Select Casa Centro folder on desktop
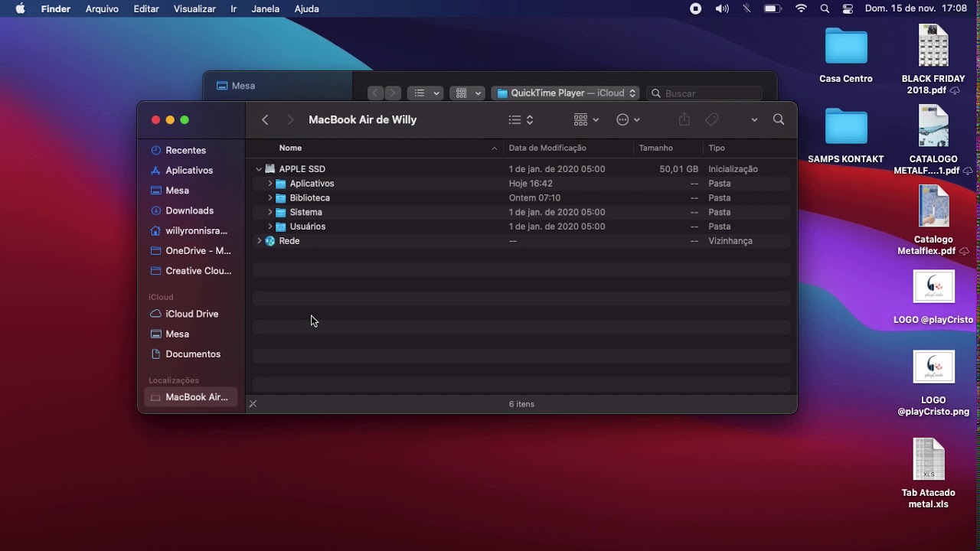 (846, 55)
